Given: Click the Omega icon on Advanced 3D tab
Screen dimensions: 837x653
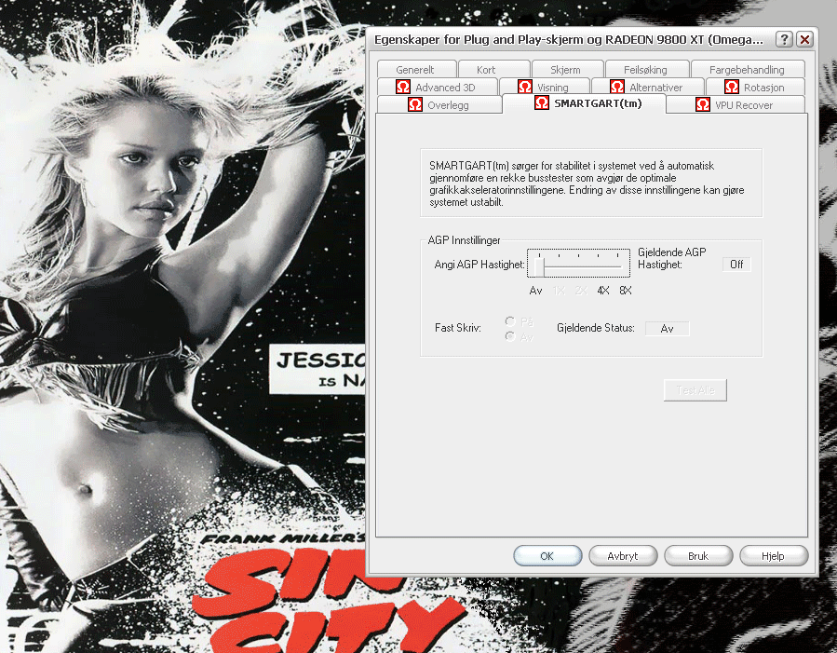Looking at the screenshot, I should [403, 87].
